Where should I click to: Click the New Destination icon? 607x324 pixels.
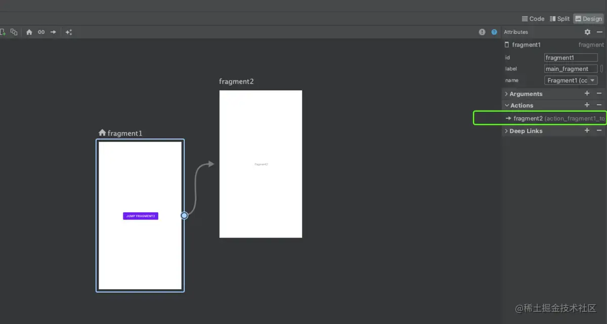tap(3, 32)
